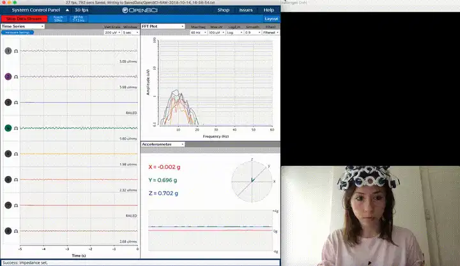Open the Shop menu
Viewport: 460px width, 266px height.
(223, 10)
